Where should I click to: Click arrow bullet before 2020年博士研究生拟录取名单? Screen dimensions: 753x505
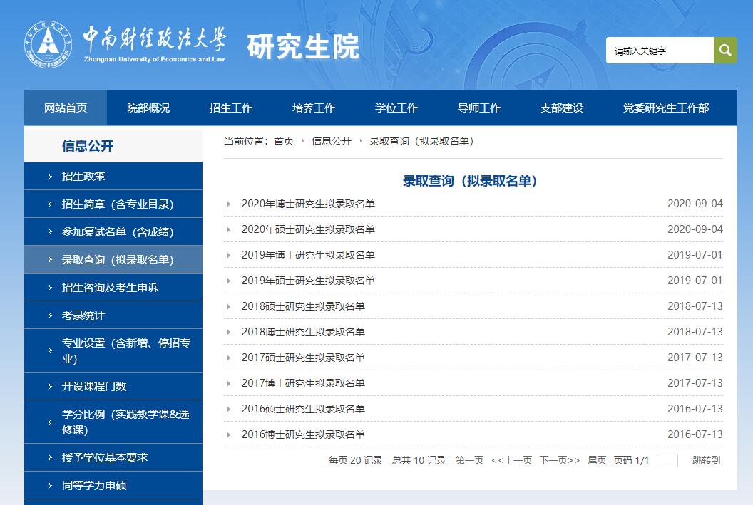(x=229, y=204)
